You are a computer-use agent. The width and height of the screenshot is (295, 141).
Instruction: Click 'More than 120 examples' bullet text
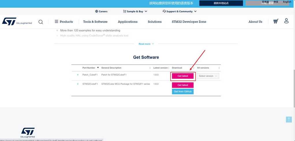(x=90, y=31)
